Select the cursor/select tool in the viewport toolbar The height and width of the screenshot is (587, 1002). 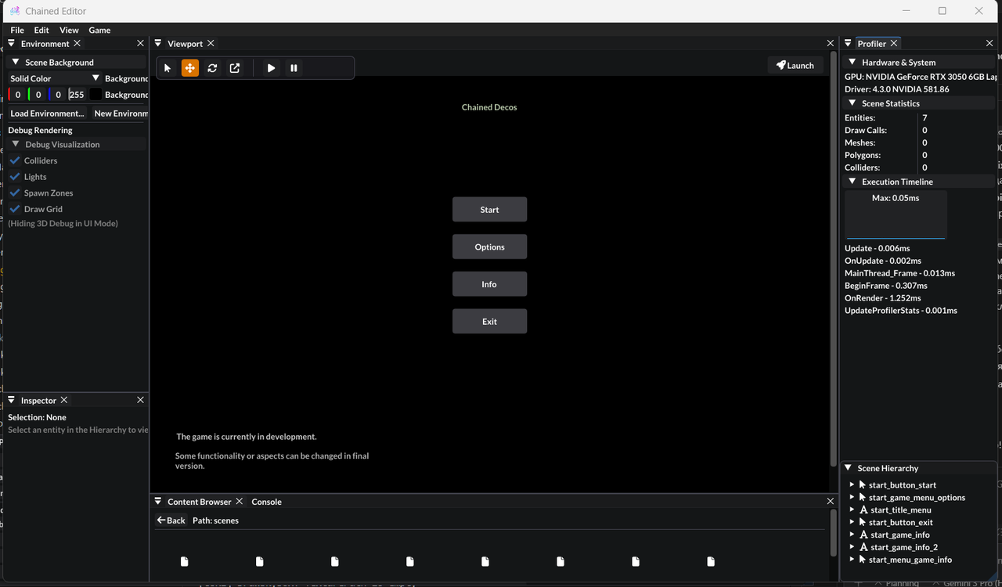[168, 67]
